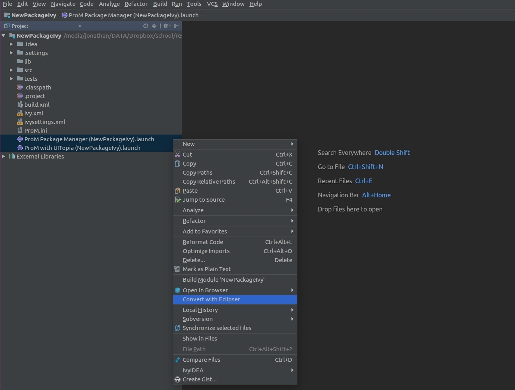This screenshot has height=390, width=515.
Task: Click the ivysettings.xml file icon
Action: pos(20,122)
